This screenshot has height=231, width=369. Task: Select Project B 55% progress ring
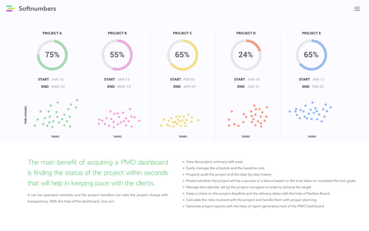pos(117,55)
